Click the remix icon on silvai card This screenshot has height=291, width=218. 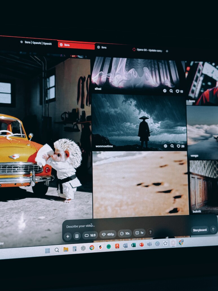pyautogui.click(x=165, y=91)
